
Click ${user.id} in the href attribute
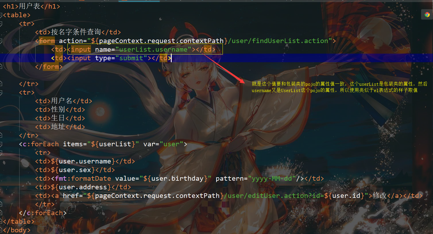point(344,196)
